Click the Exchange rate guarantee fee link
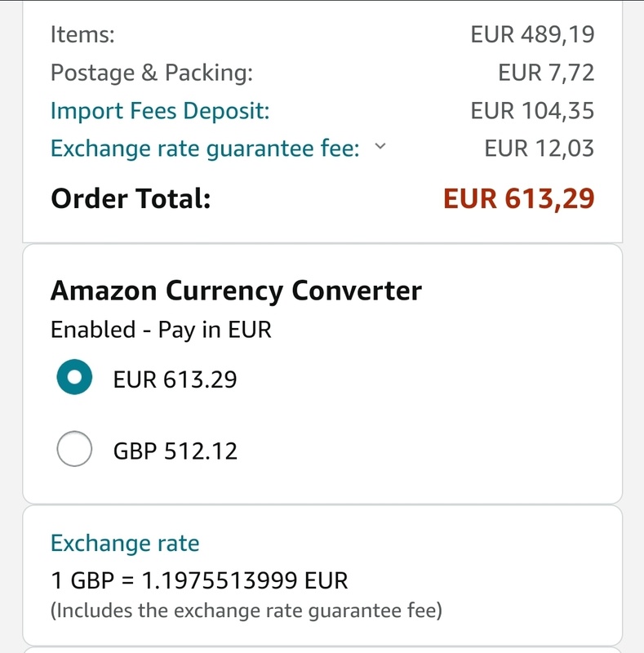This screenshot has height=653, width=644. pyautogui.click(x=204, y=149)
